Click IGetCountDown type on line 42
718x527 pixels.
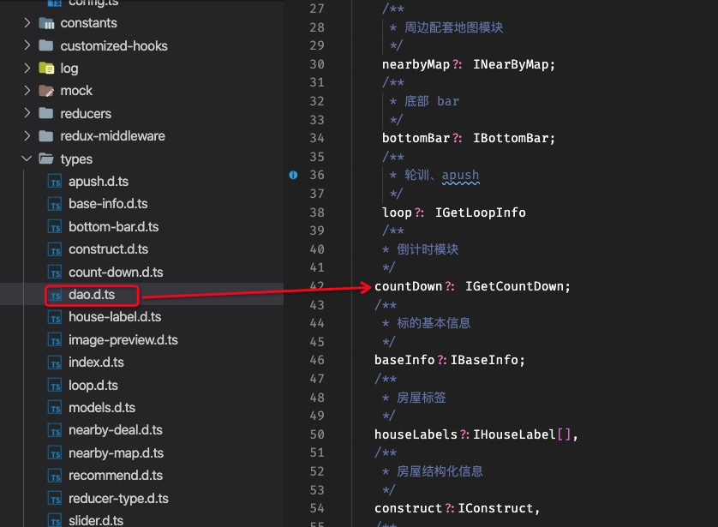click(x=514, y=286)
